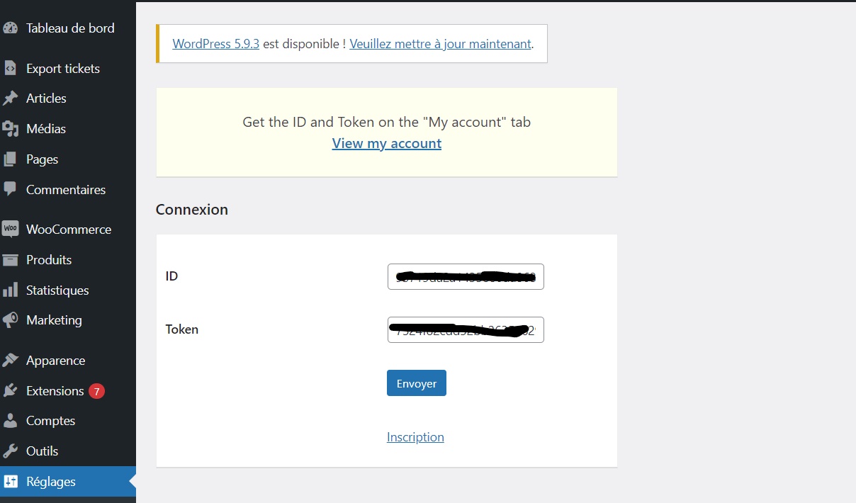
Task: Click the Pages sidebar icon
Action: [x=10, y=159]
